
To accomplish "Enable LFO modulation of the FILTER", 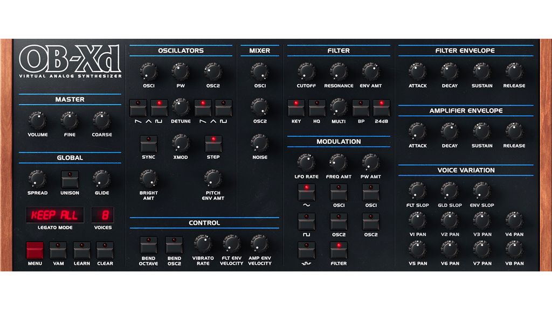I will [339, 250].
